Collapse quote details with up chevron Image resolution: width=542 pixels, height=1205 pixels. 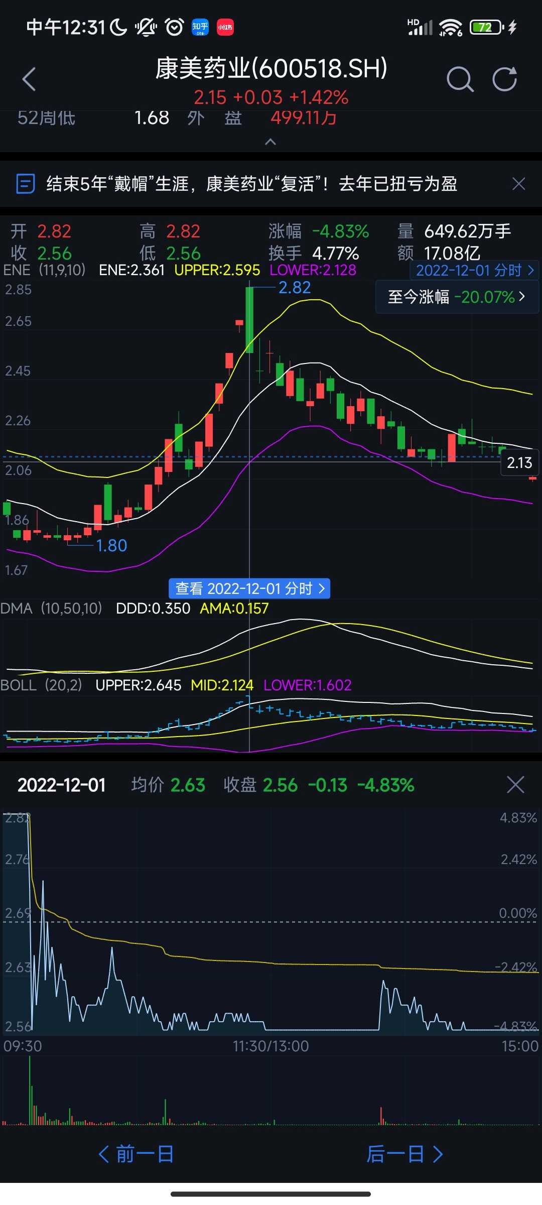[x=270, y=142]
